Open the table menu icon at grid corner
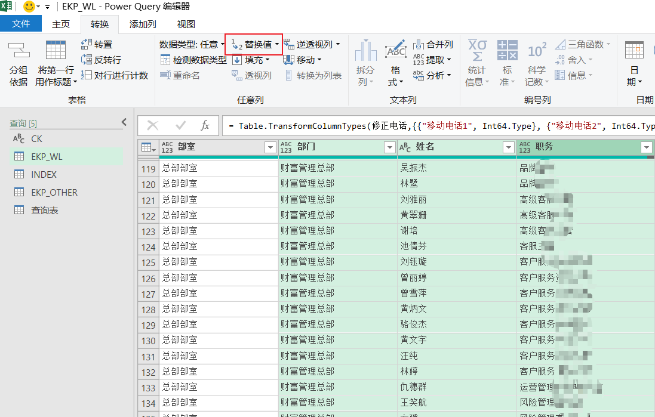Image resolution: width=655 pixels, height=417 pixels. [x=148, y=147]
